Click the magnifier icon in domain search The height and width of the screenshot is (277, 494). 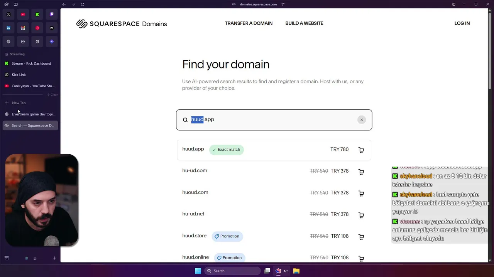[x=185, y=120]
